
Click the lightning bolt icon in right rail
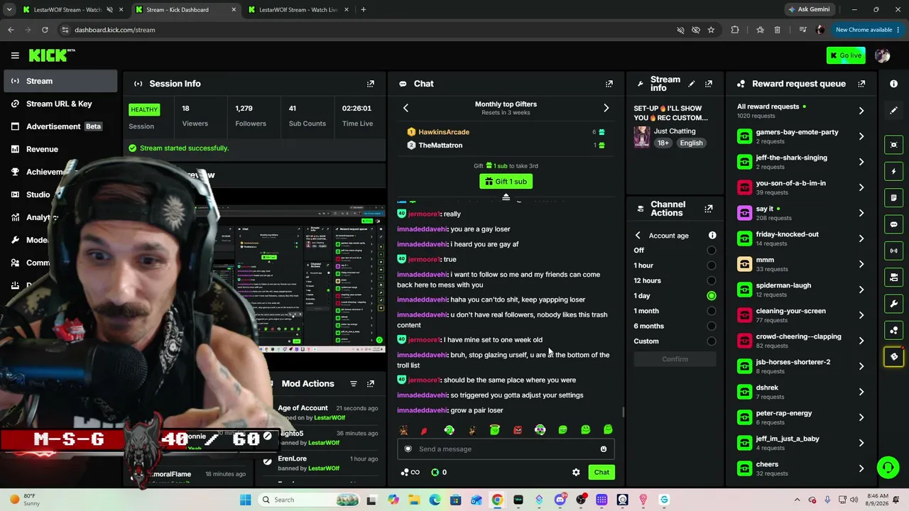point(894,171)
